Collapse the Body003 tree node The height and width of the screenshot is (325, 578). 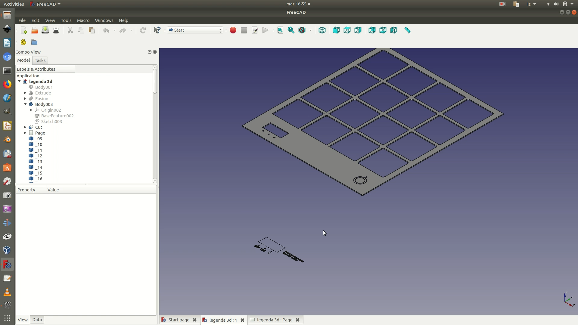pos(26,104)
